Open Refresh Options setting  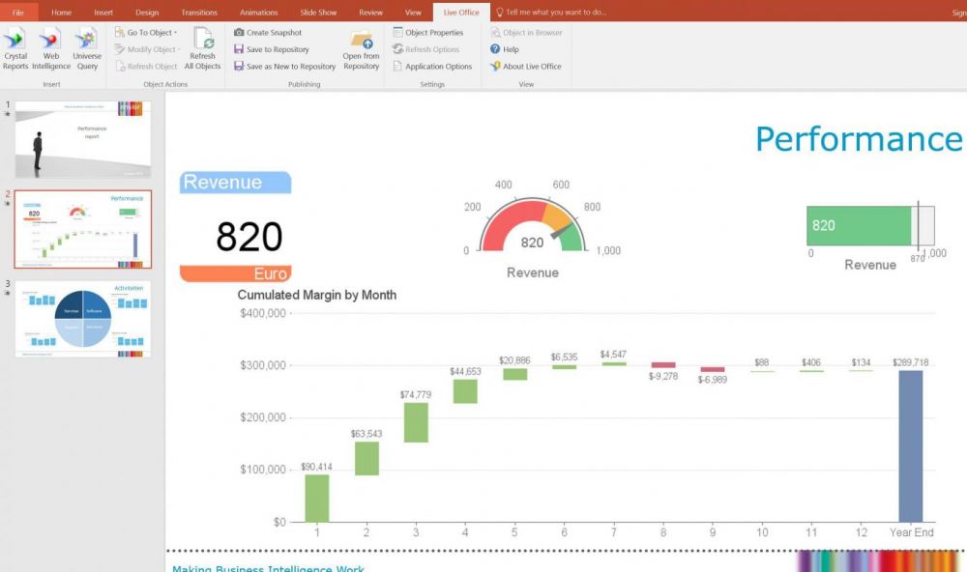(426, 49)
